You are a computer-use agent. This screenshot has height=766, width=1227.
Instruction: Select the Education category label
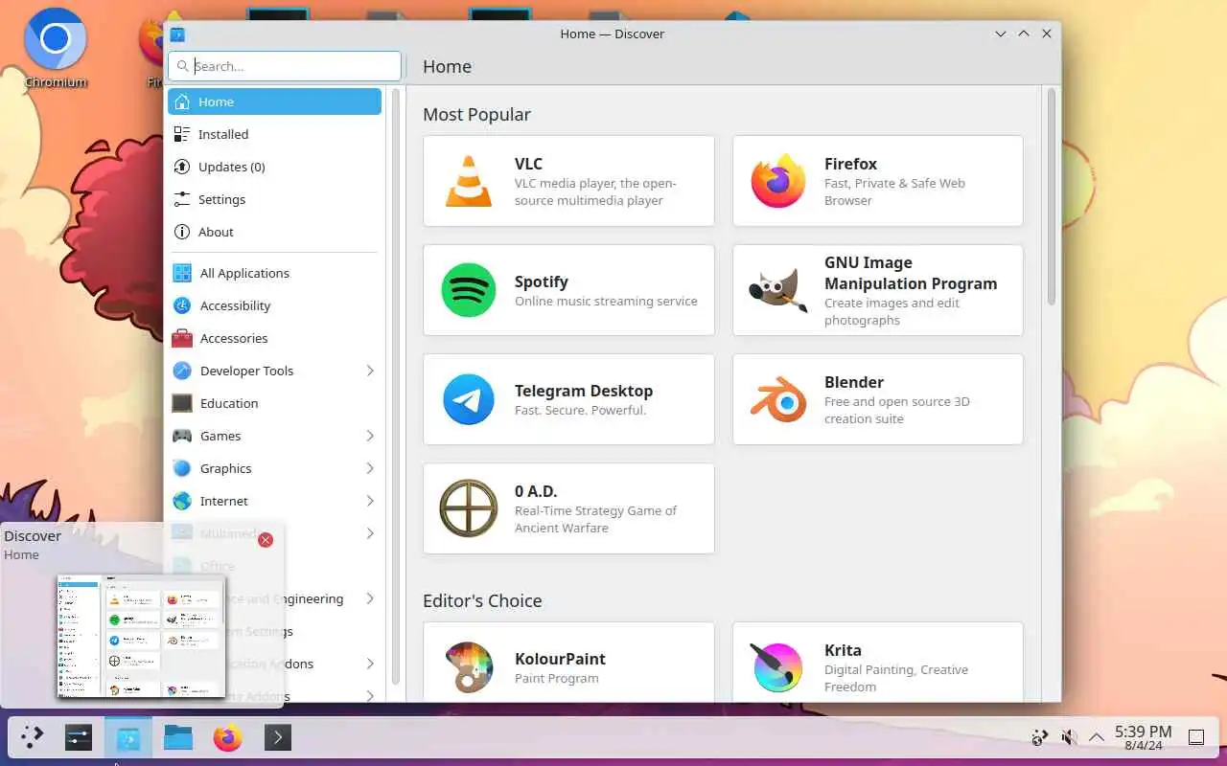click(229, 403)
